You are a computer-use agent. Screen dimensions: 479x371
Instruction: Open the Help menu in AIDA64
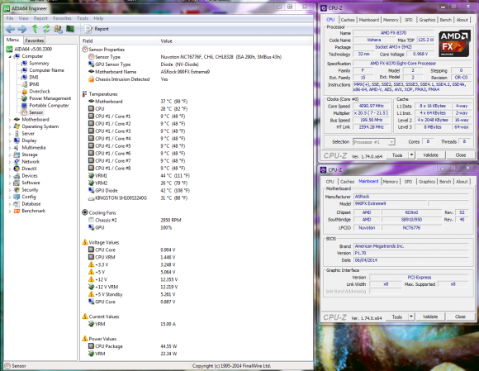(x=98, y=18)
